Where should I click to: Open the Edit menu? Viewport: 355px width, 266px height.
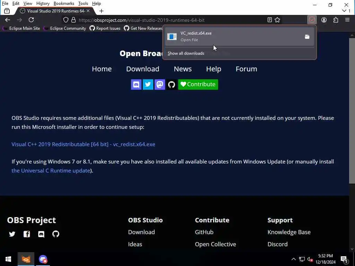16,3
